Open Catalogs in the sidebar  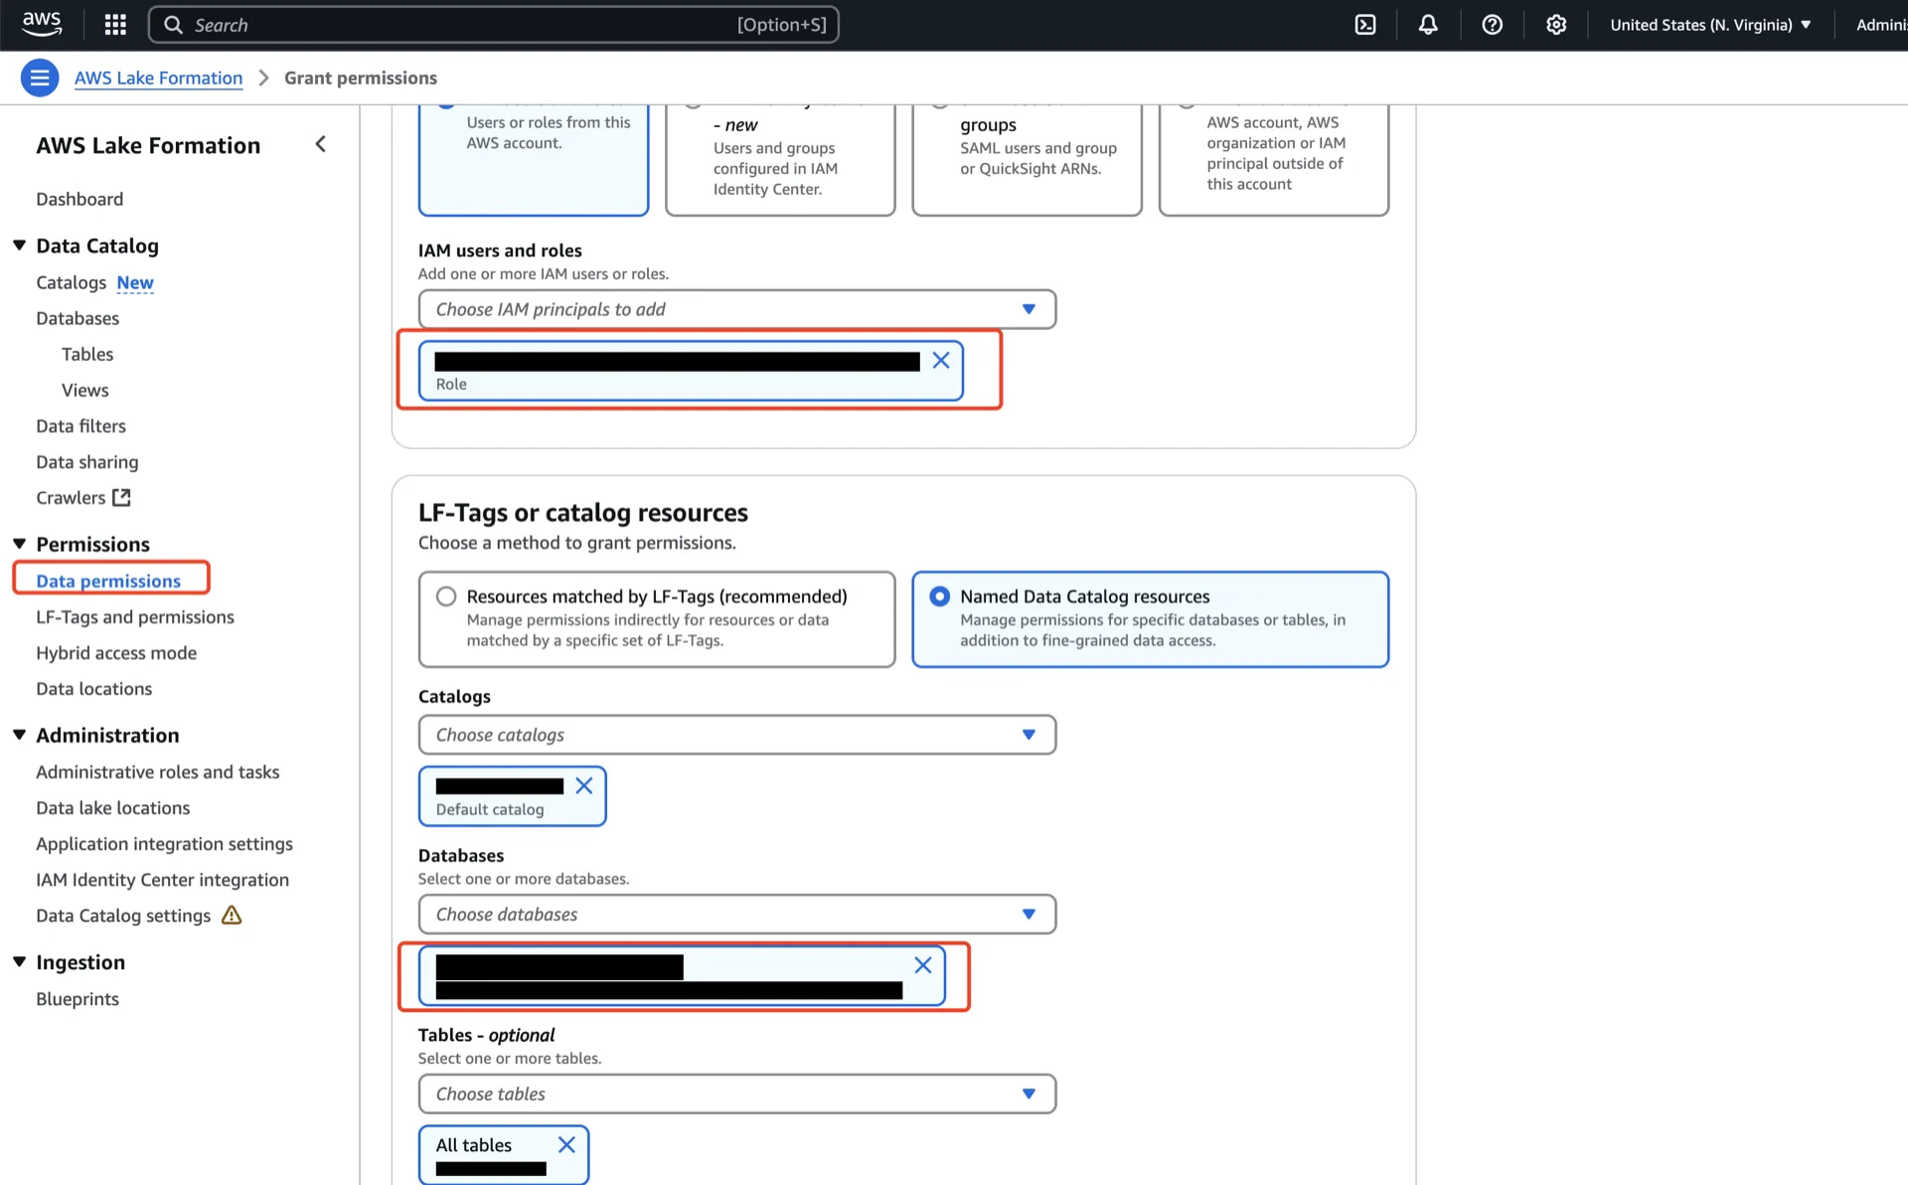point(71,282)
